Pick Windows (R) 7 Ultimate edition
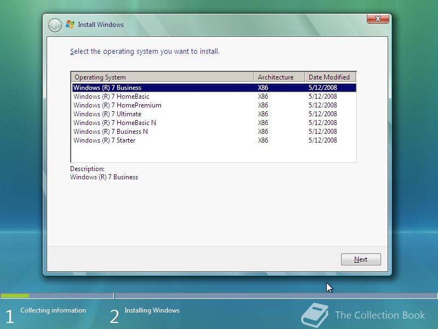Image resolution: width=438 pixels, height=329 pixels. [214, 114]
